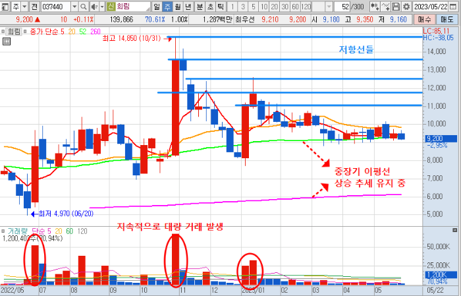The height and width of the screenshot is (296, 461).
Task: Click the 최우선 label in quote bar
Action: click(x=244, y=20)
